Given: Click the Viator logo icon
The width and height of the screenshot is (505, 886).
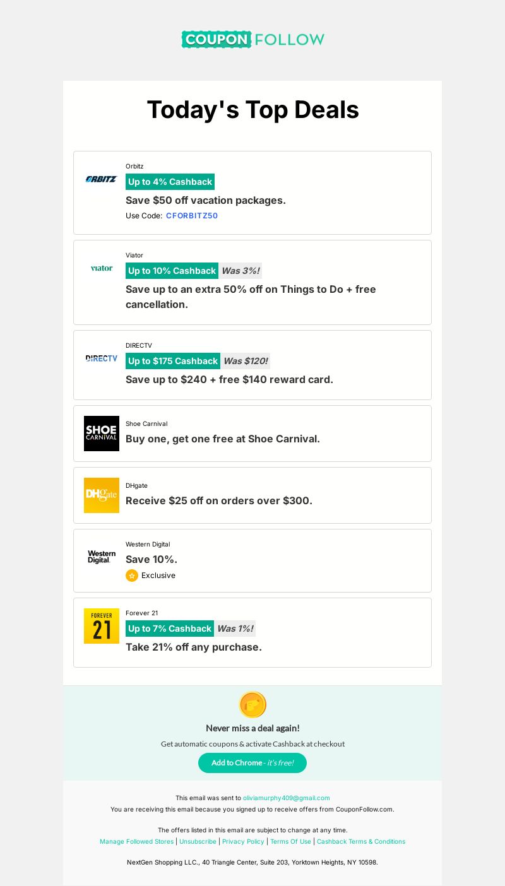Looking at the screenshot, I should coord(102,268).
